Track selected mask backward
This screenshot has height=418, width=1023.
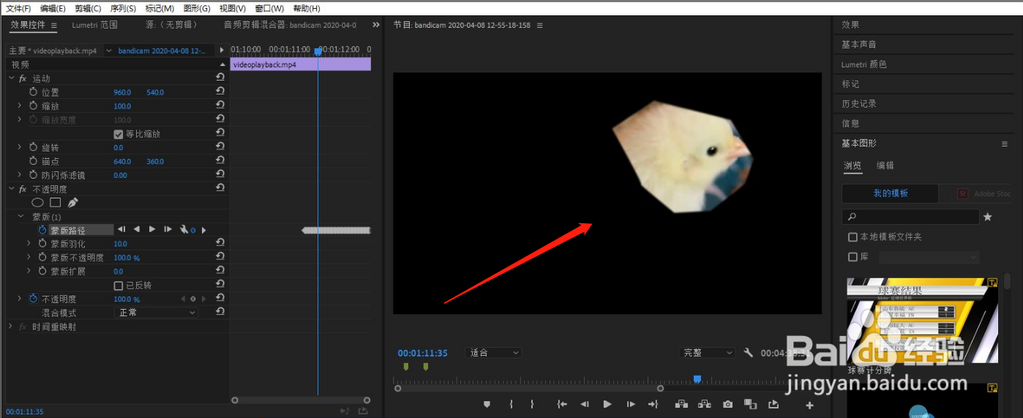pos(136,230)
